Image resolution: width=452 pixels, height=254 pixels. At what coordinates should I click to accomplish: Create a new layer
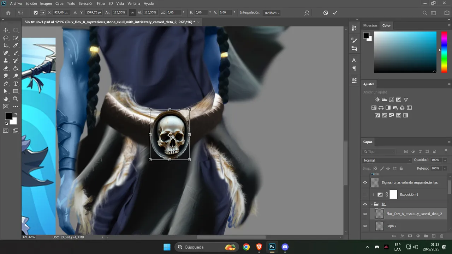[434, 236]
